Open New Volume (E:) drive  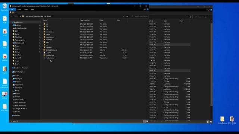point(21,106)
